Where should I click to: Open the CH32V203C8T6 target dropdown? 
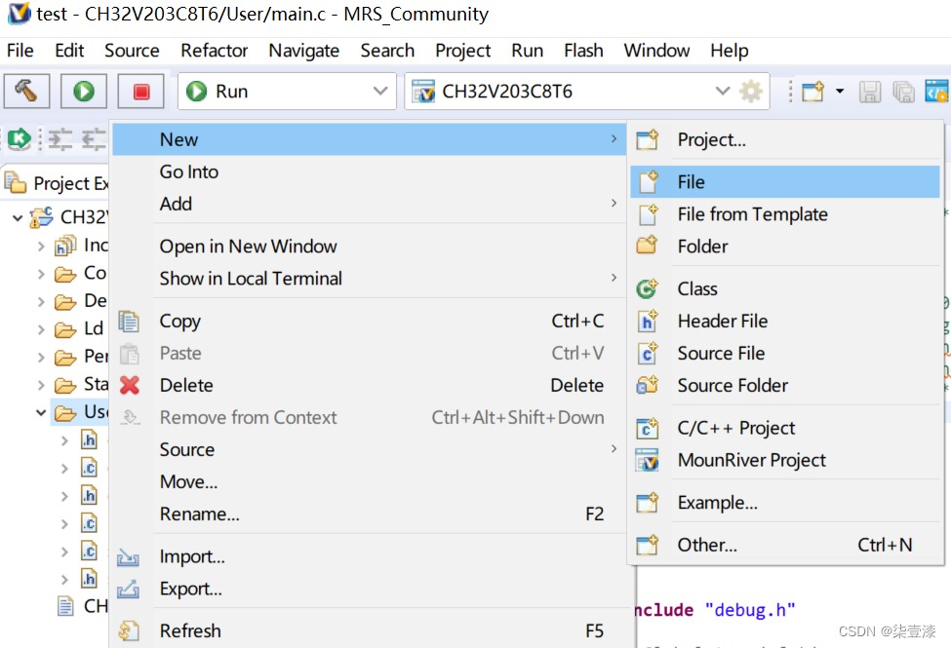[722, 92]
